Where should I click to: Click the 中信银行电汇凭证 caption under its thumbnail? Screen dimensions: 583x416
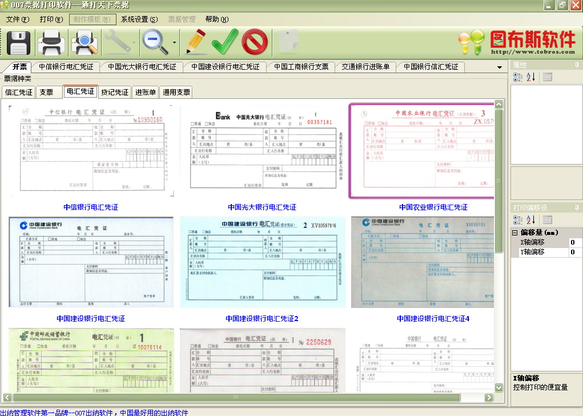91,207
